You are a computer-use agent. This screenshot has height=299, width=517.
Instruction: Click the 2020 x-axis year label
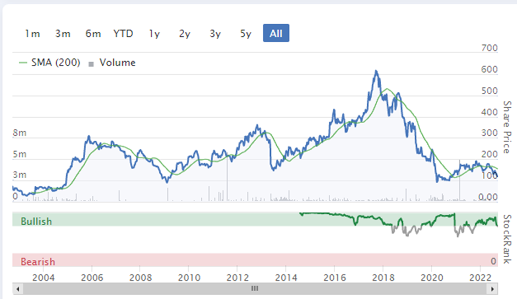432,278
